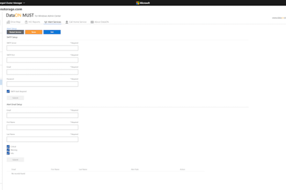Viewport: 286px width, 190px height.
Task: Click the Alert Services pulse icon
Action: 45,22
